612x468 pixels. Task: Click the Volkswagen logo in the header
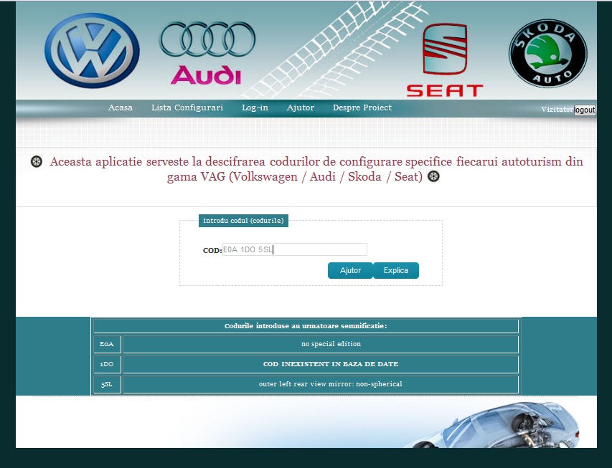pos(92,50)
